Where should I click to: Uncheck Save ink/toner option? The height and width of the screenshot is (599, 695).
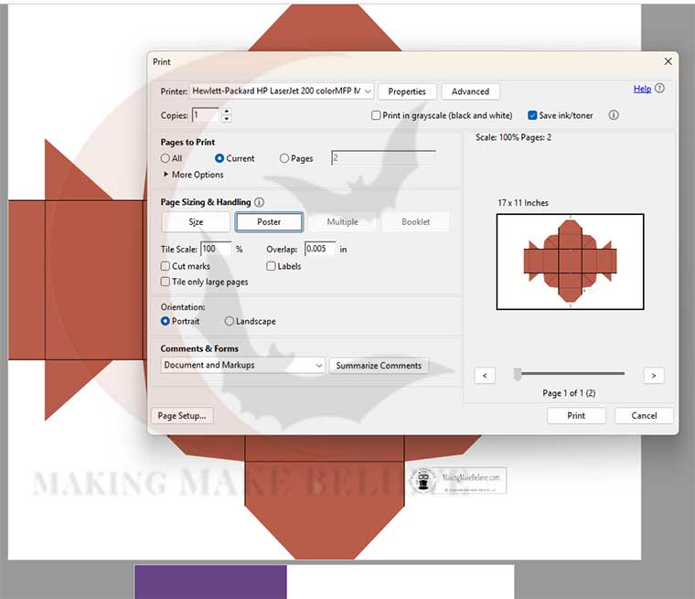532,115
